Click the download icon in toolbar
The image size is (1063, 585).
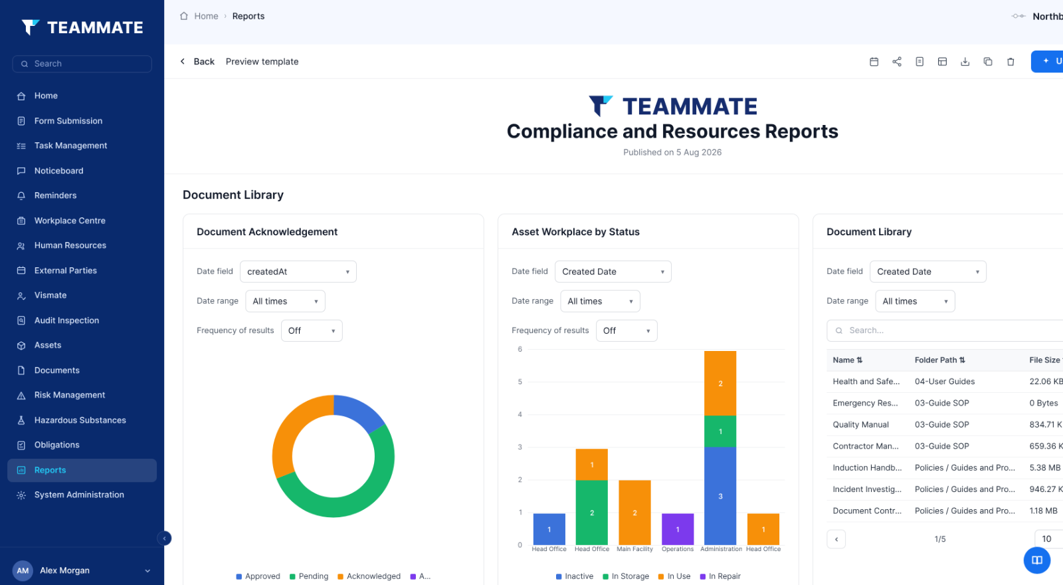pyautogui.click(x=965, y=62)
